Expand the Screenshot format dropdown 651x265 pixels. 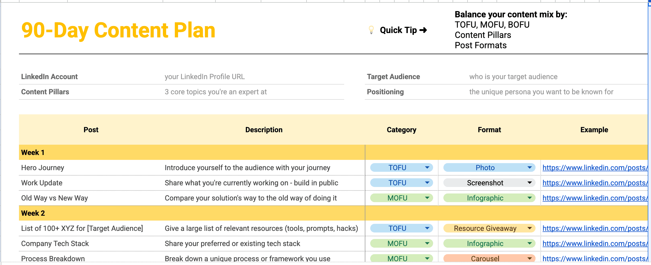point(529,183)
